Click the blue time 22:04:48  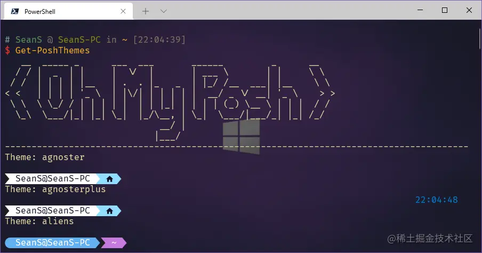coord(437,200)
